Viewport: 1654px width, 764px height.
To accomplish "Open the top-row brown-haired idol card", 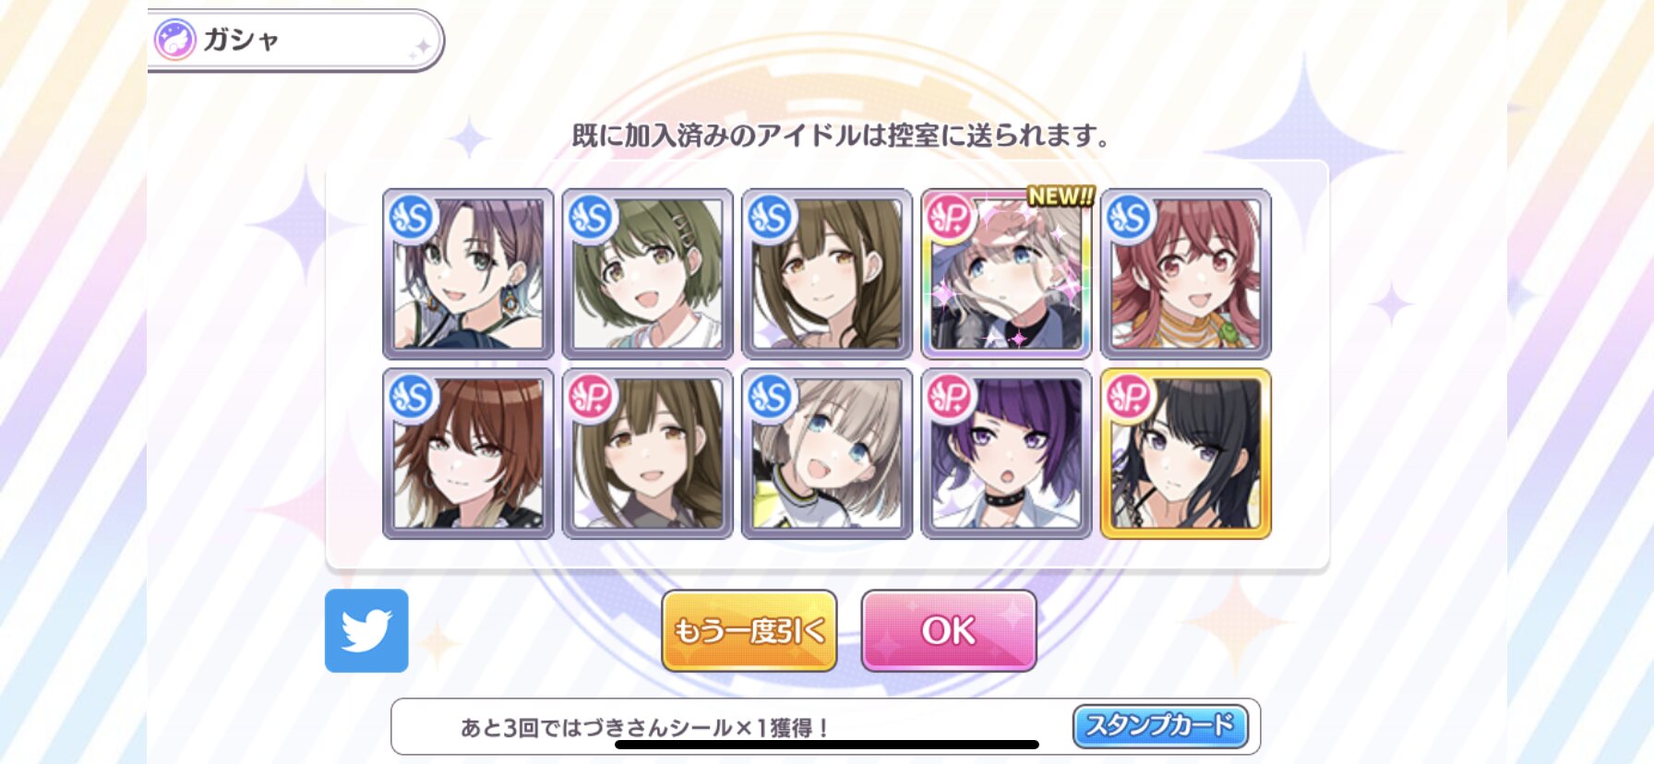I will pyautogui.click(x=827, y=274).
